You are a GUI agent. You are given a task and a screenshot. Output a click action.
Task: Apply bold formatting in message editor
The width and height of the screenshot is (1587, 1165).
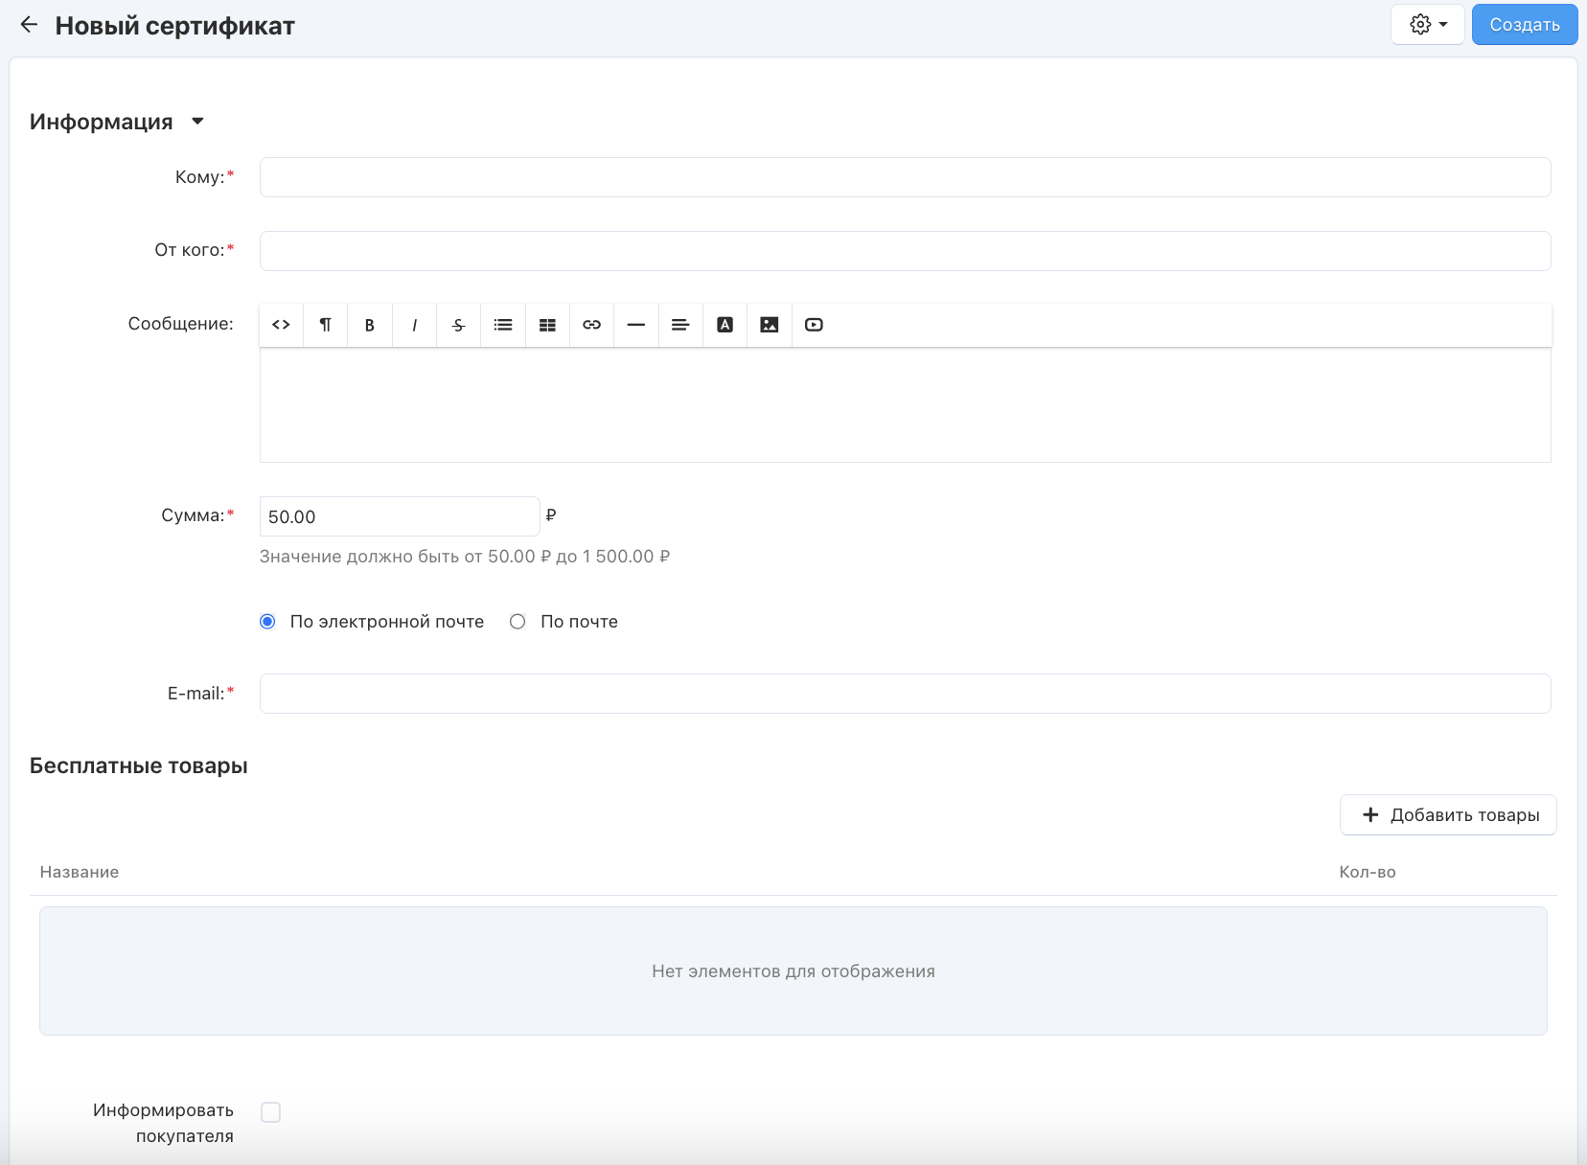point(370,325)
